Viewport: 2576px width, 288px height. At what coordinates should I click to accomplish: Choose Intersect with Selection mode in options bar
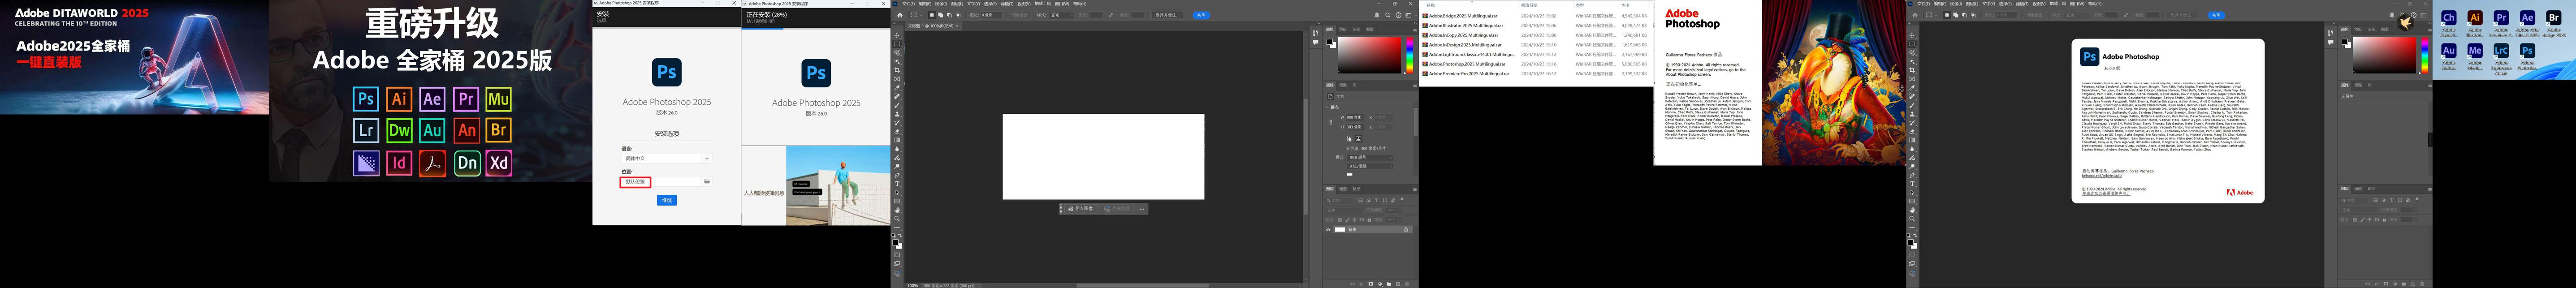pyautogui.click(x=958, y=15)
